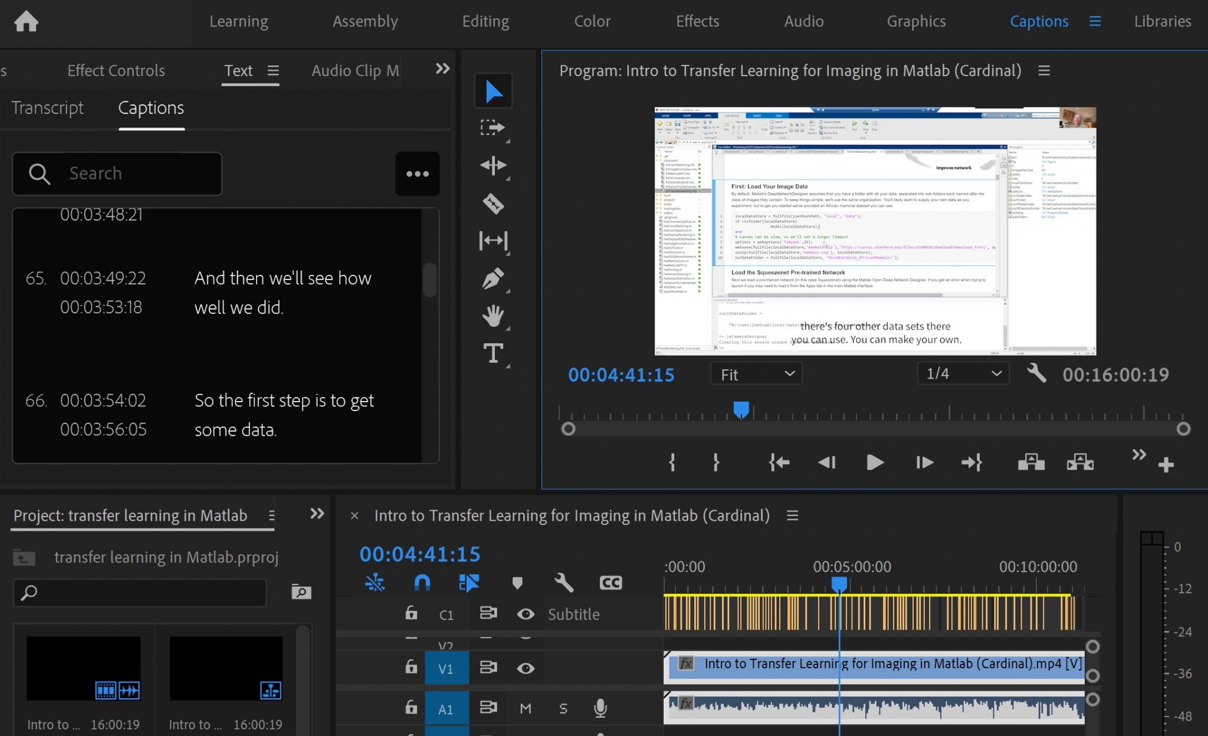Switch to the Editing workspace

tap(485, 21)
